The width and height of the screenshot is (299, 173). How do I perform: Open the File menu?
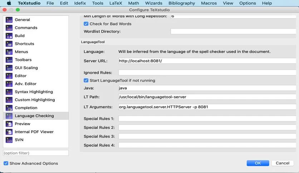[x=50, y=3]
